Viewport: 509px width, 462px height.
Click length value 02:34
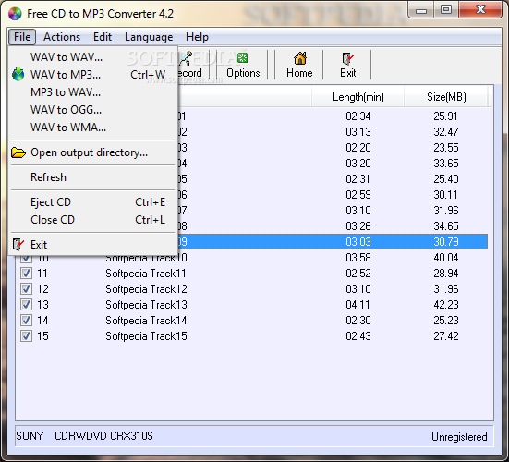click(x=358, y=116)
